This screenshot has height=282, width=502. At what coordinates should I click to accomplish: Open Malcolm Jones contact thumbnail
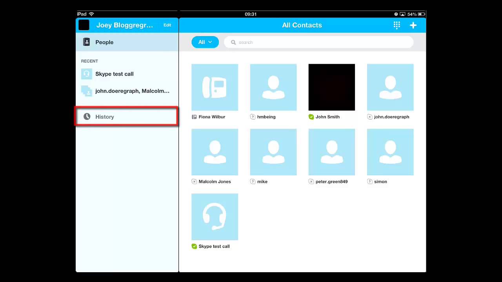click(215, 152)
